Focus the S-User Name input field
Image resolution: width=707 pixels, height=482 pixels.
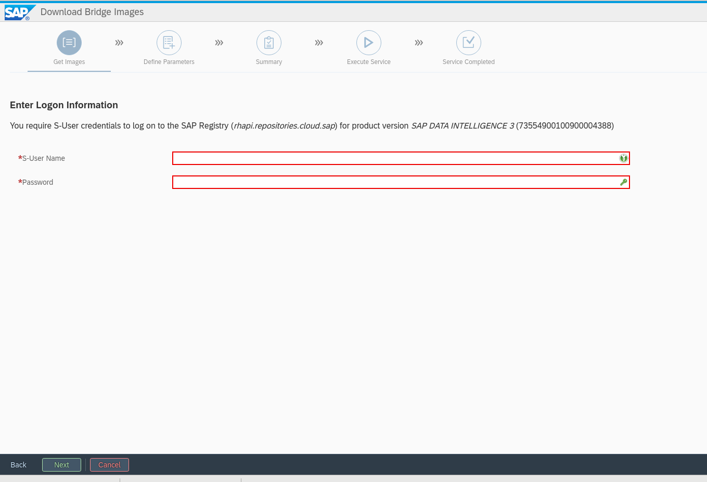(401, 158)
